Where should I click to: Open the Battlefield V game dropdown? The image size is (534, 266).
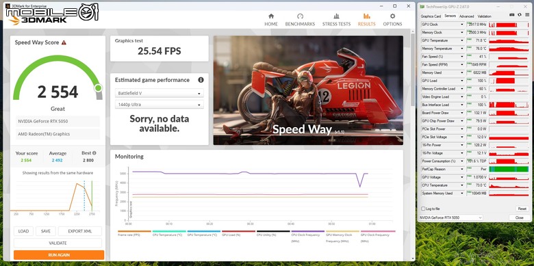160,93
